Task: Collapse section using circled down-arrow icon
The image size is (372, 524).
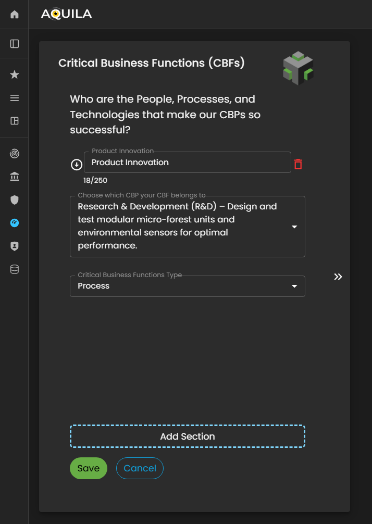Action: click(x=77, y=165)
